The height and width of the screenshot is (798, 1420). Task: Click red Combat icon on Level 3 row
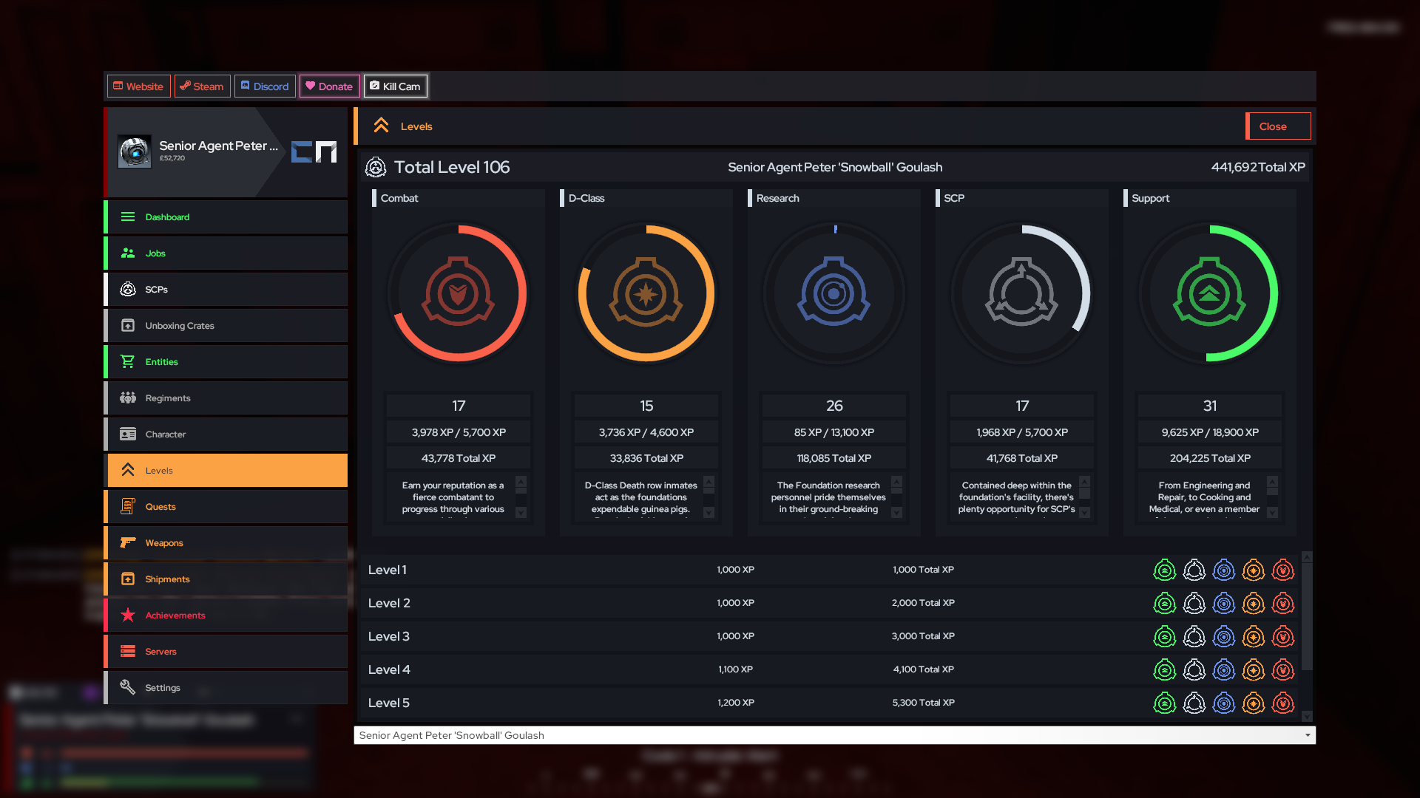tap(1282, 637)
